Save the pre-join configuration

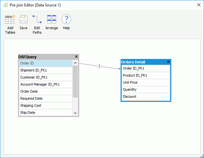pos(23,20)
